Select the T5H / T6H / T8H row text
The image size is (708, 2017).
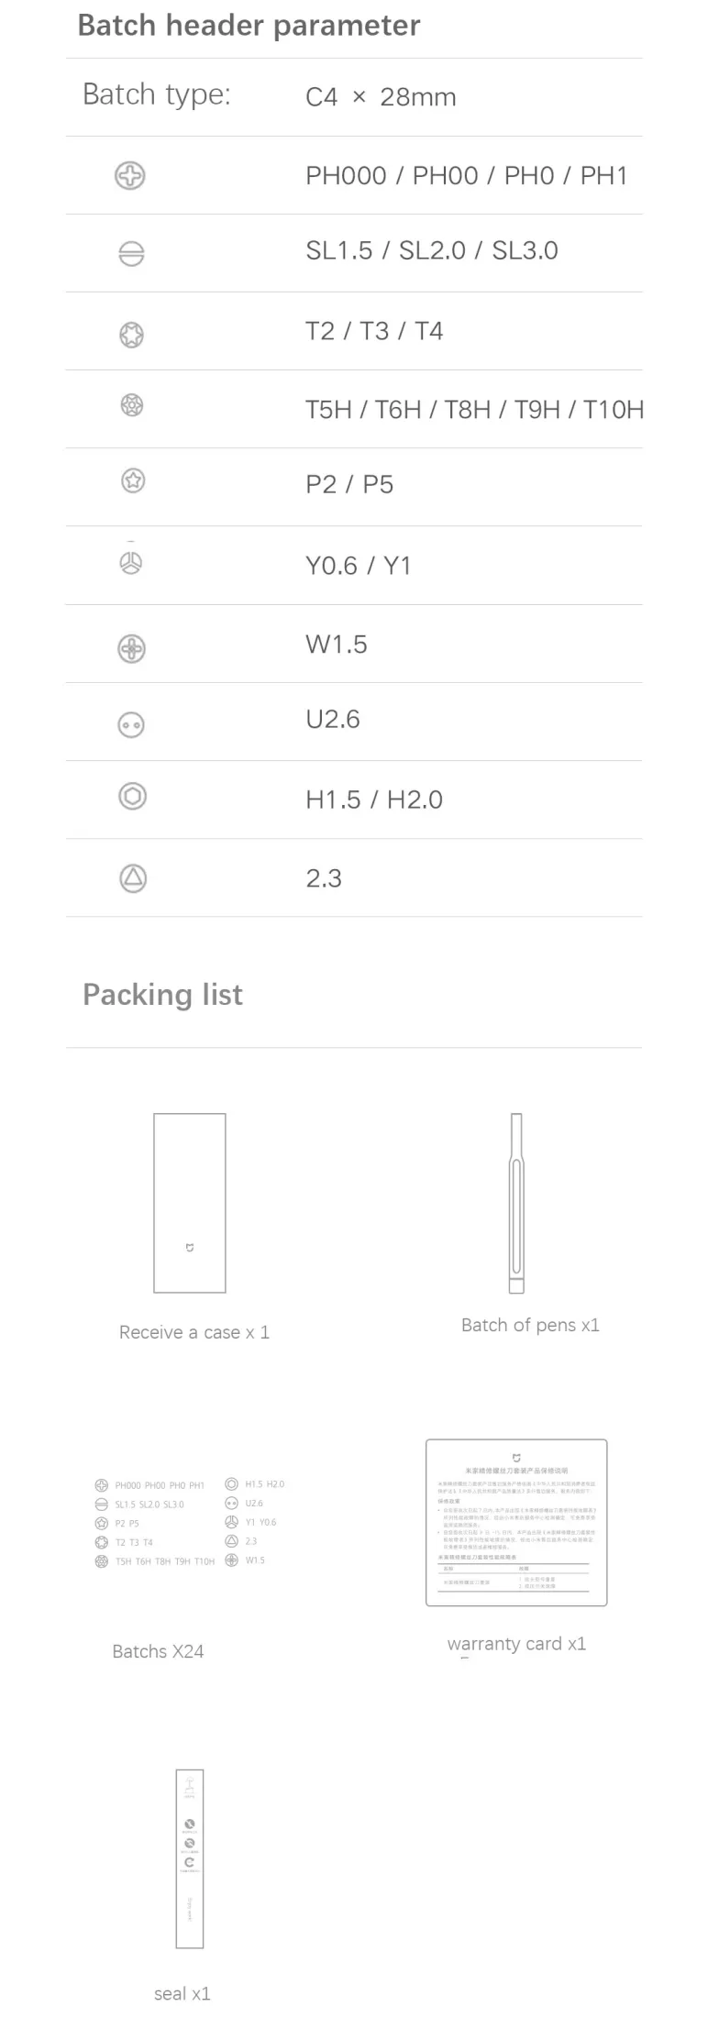click(475, 409)
